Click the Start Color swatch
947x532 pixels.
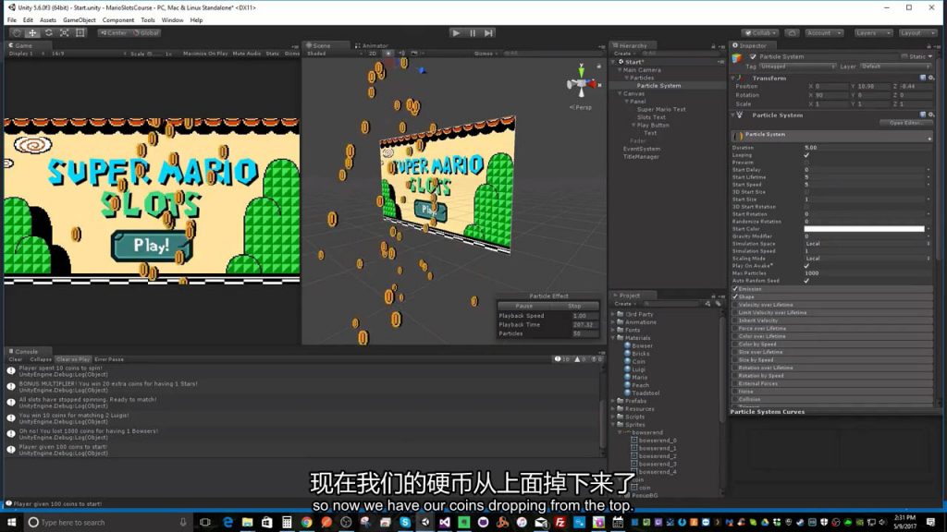[865, 227]
